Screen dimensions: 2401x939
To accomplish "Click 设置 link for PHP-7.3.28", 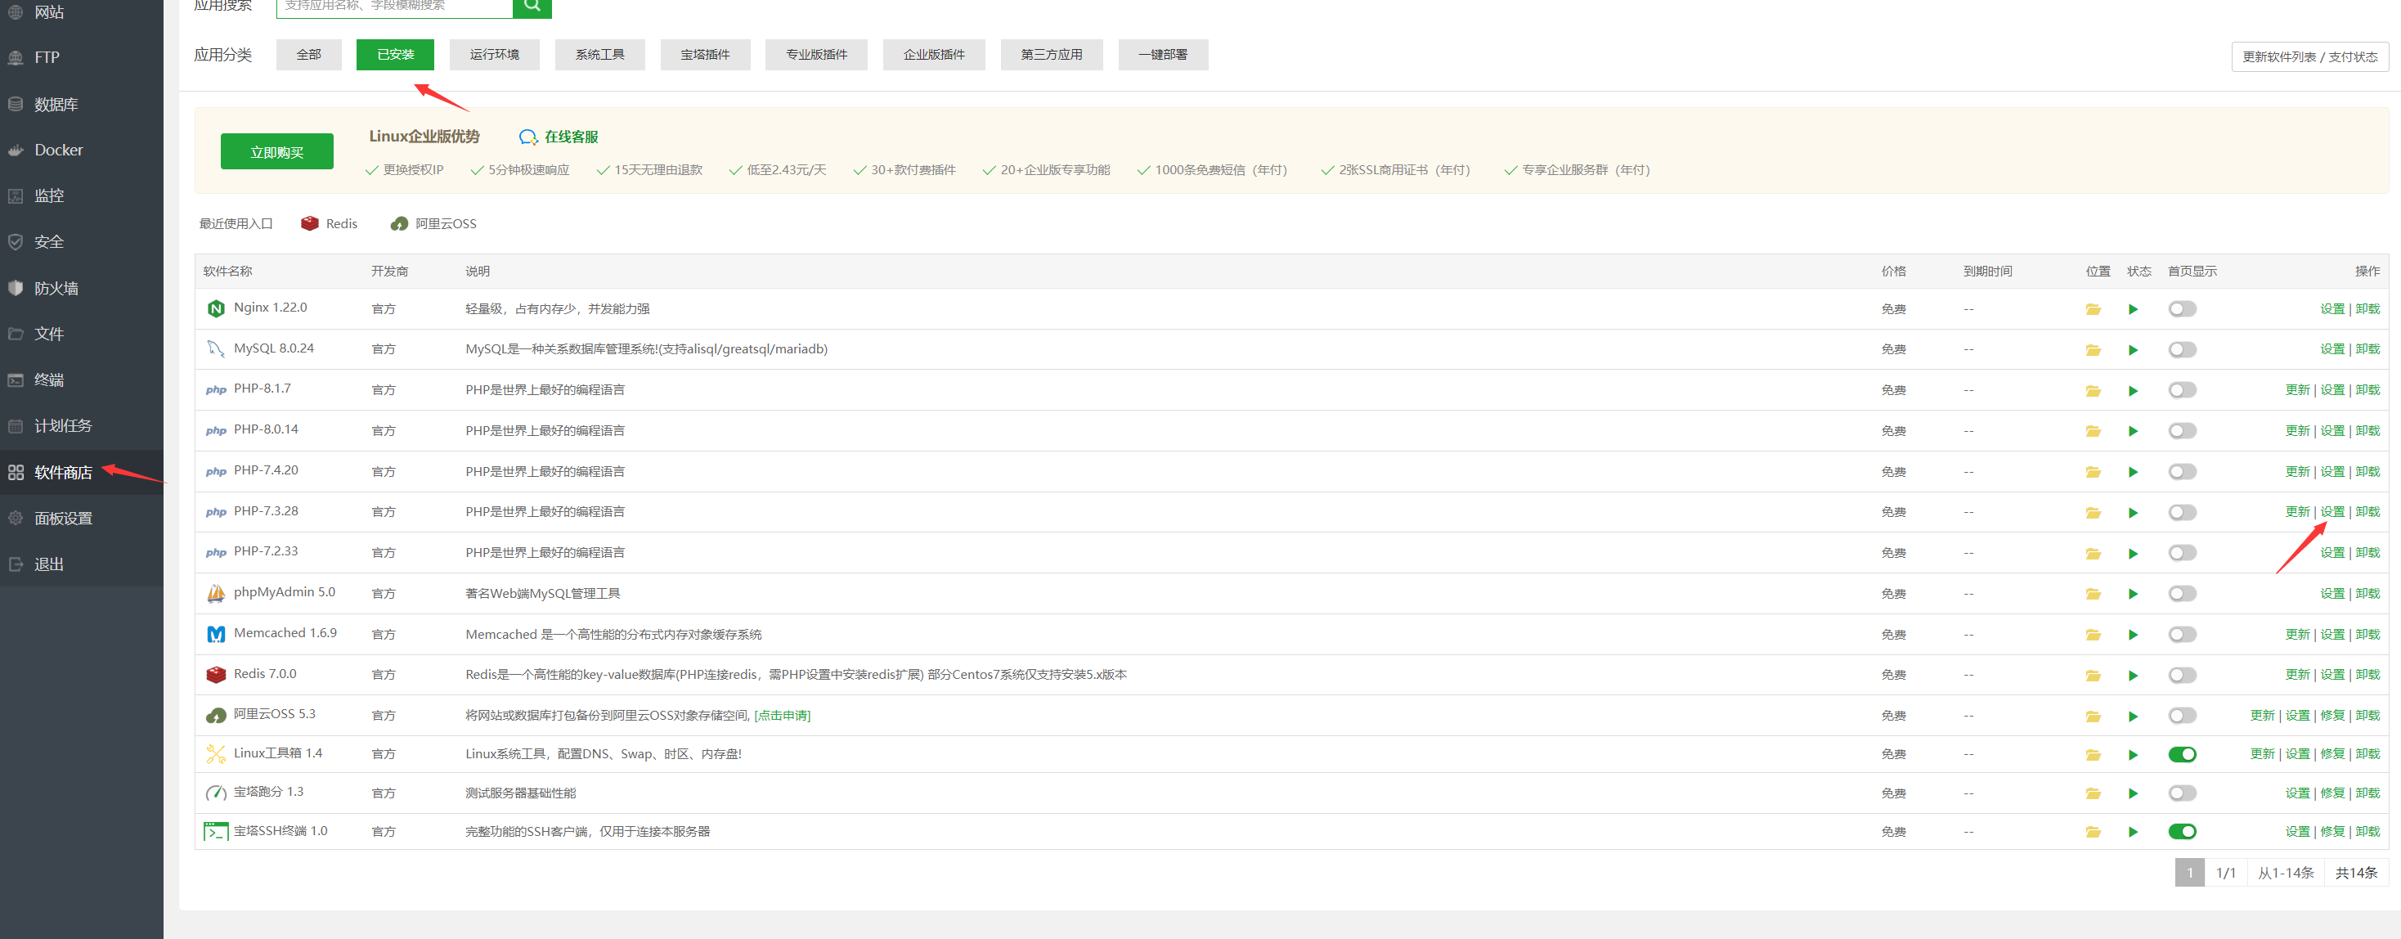I will pyautogui.click(x=2331, y=512).
